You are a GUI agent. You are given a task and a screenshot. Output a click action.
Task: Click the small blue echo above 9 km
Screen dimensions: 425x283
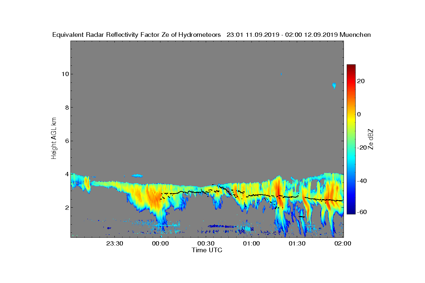334,85
